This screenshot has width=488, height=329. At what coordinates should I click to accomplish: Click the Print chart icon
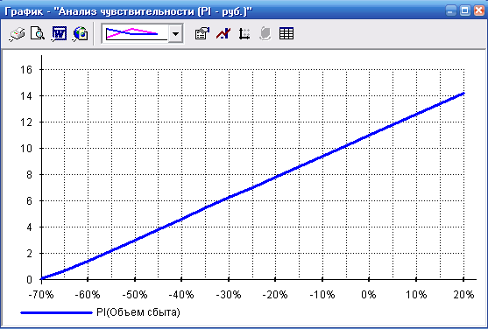(17, 33)
